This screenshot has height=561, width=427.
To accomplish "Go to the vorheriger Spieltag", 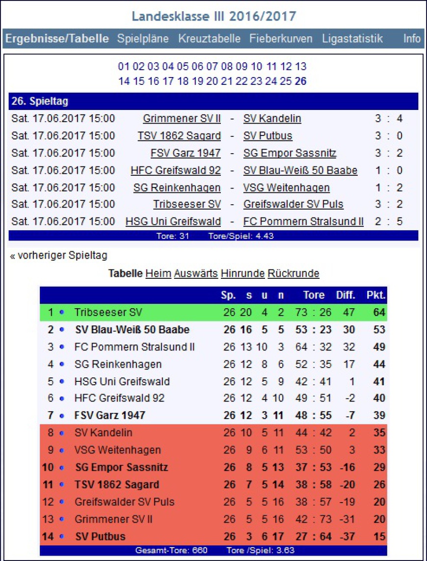I will [x=58, y=255].
